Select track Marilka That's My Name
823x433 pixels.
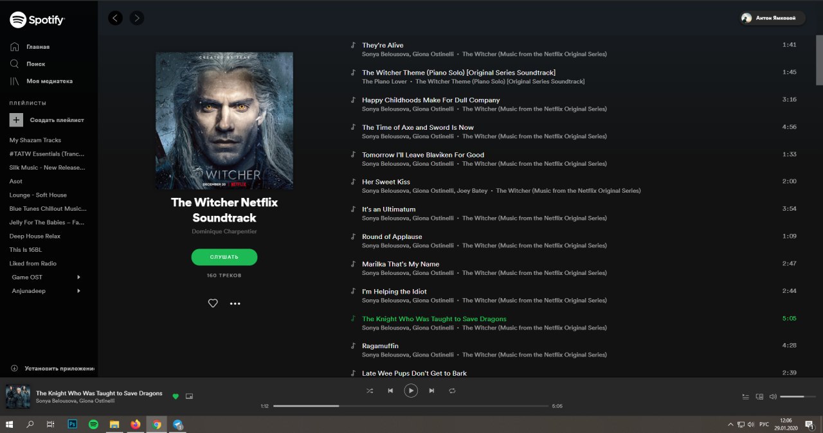[401, 264]
